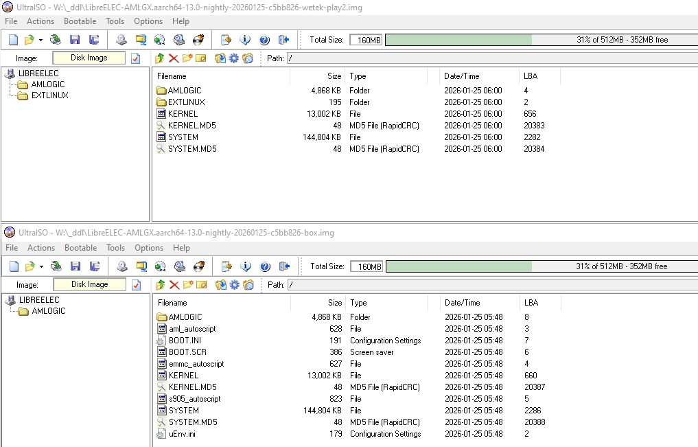Open the Tools menu in bottom window

tap(115, 248)
